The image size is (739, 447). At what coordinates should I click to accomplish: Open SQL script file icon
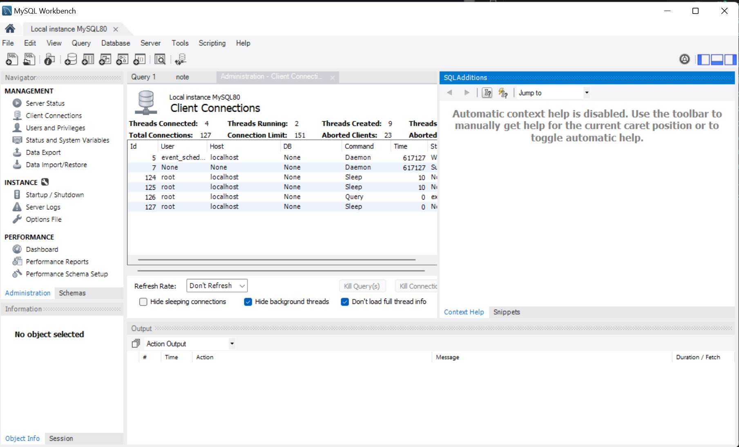point(29,59)
